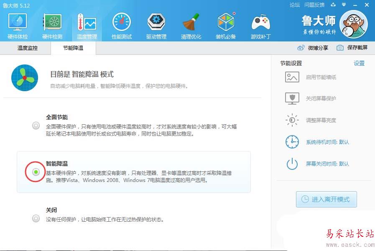This screenshot has height=251, width=375.
Task: Click the 屏幕关闭时间 power icon
Action: point(292,164)
